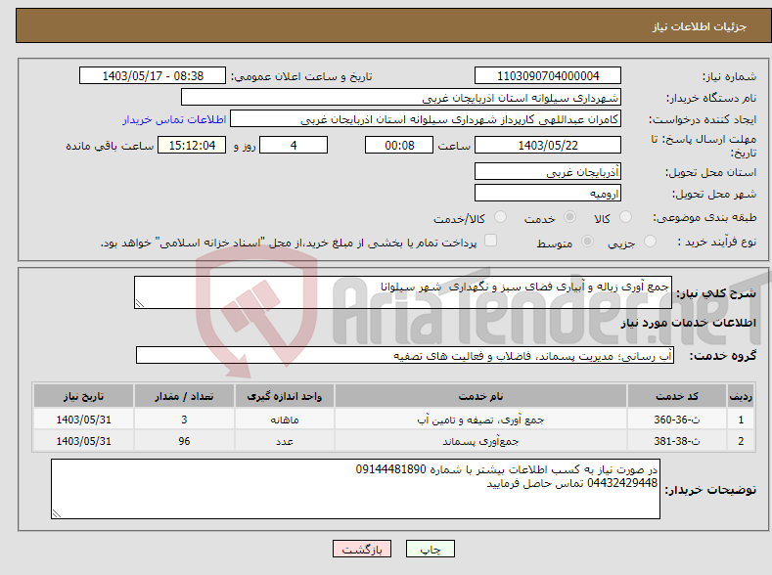The height and width of the screenshot is (575, 772).
Task: Click the بازگشت (back) button
Action: click(x=362, y=549)
